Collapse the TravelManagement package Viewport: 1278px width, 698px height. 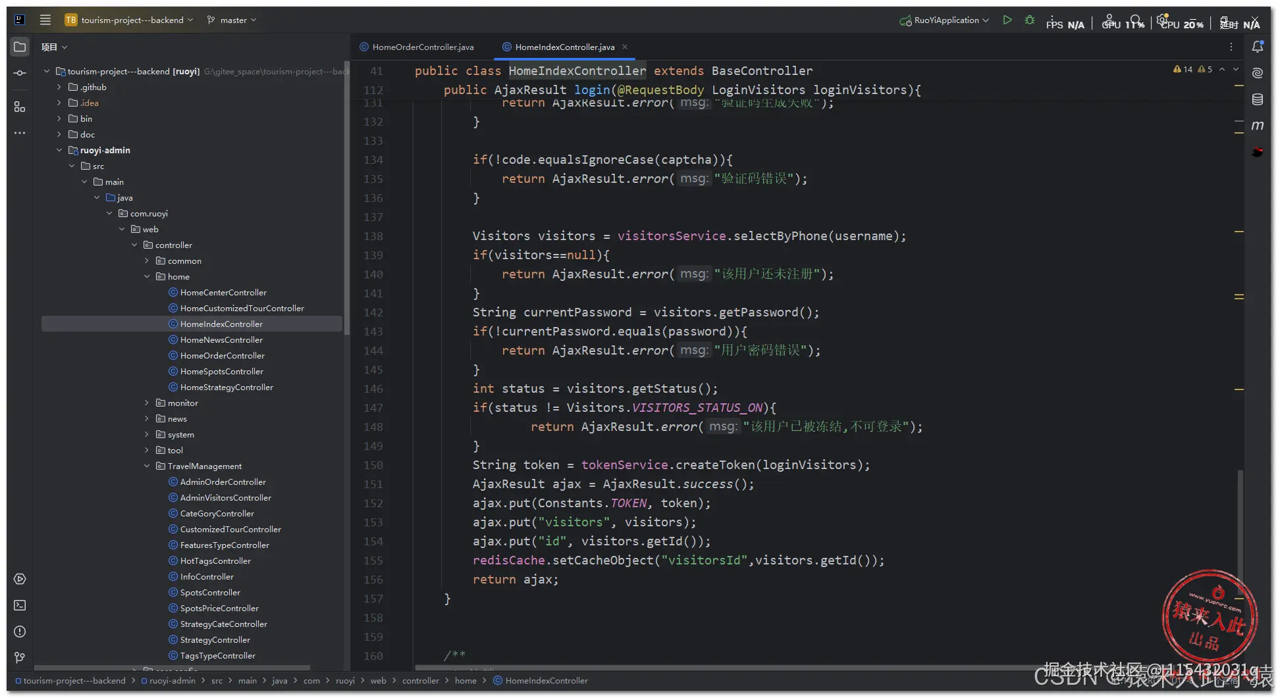click(147, 466)
